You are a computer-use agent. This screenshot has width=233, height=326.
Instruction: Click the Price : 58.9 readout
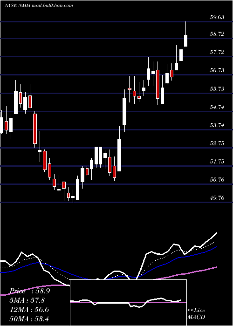(30, 291)
